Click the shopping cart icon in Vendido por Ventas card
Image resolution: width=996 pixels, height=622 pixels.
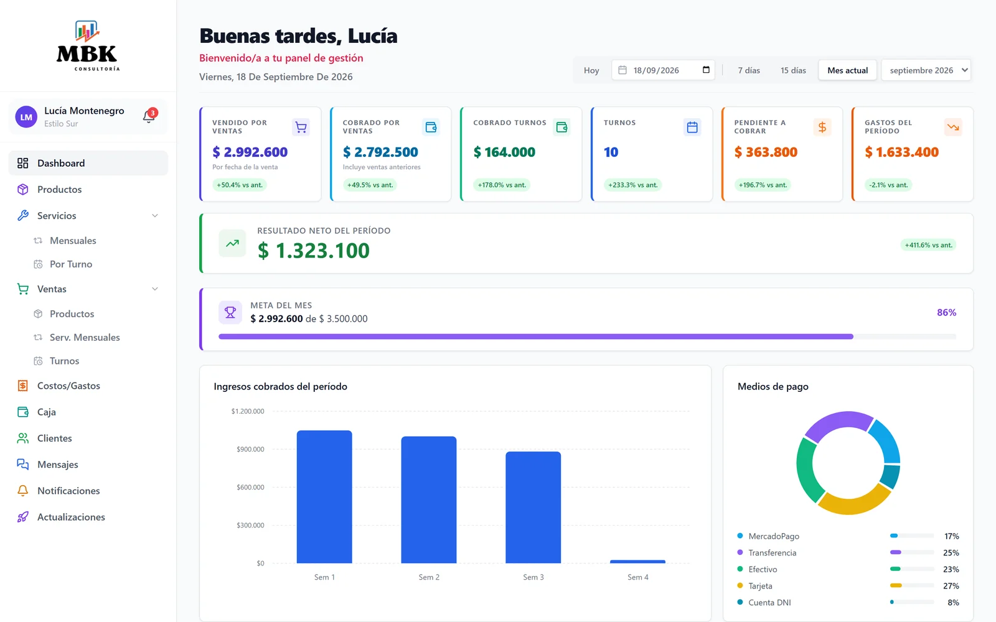pos(301,128)
